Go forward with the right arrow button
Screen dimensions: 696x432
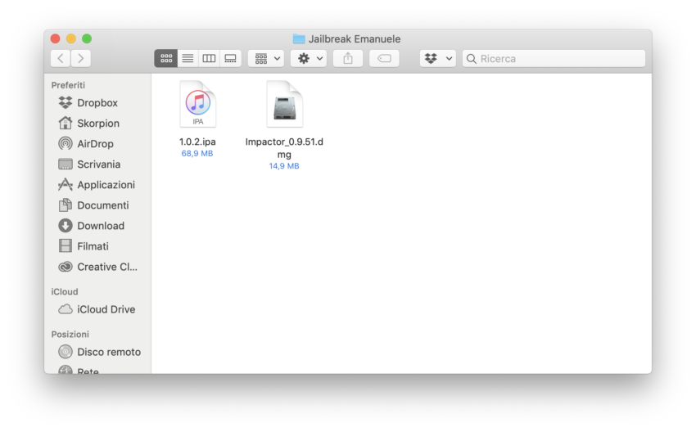click(x=81, y=59)
